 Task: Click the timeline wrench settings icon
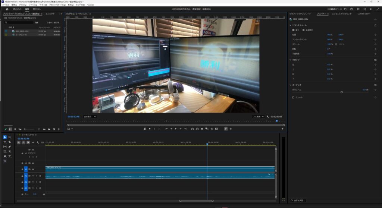(37, 142)
